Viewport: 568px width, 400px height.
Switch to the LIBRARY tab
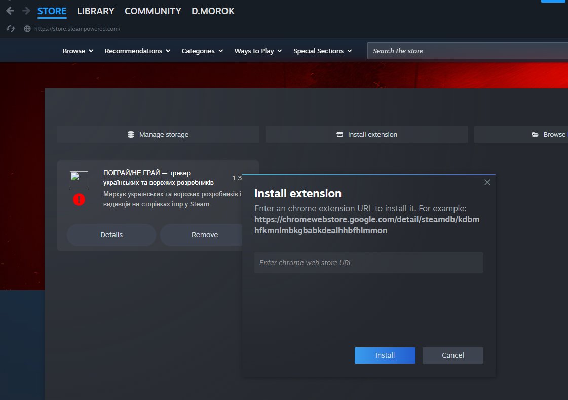click(96, 11)
